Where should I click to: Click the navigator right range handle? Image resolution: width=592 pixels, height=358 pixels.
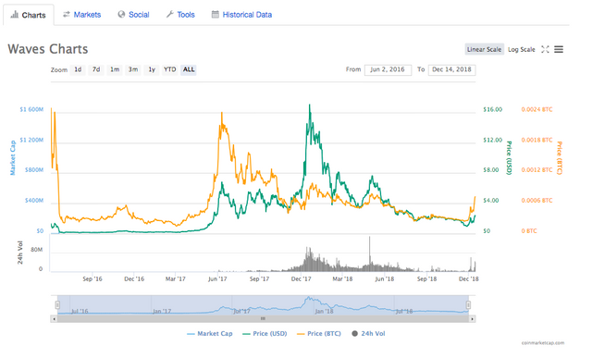[x=468, y=304]
